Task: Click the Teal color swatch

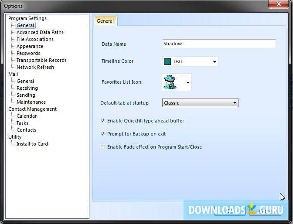Action: (167, 61)
